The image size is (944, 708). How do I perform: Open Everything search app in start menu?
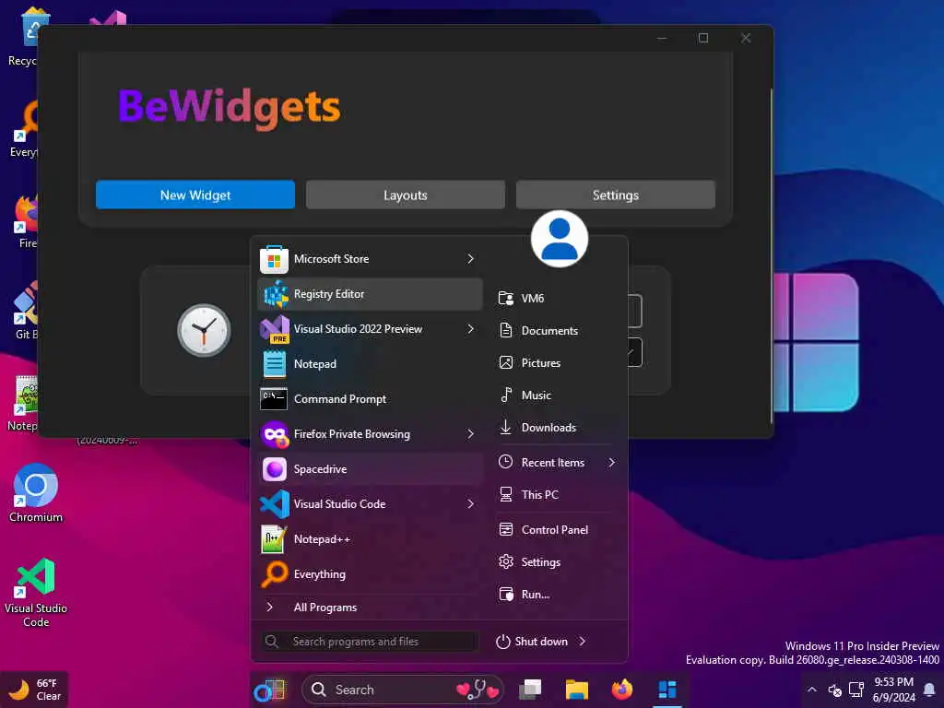370,573
